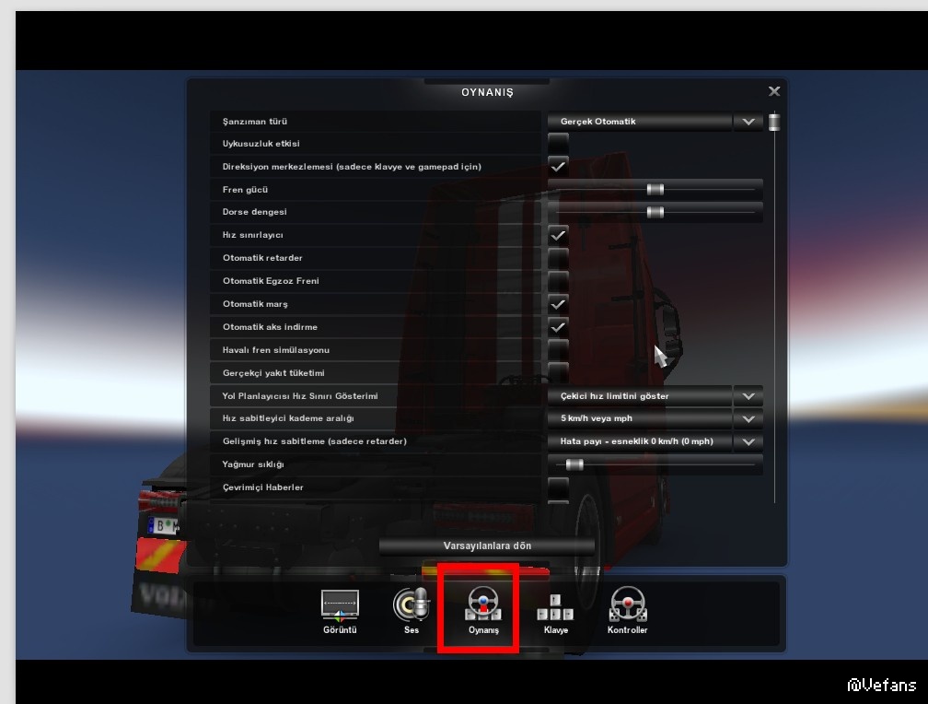
Task: Click Yol Planlayıcısı Hız Sınırı Gösterimi label
Action: 300,396
